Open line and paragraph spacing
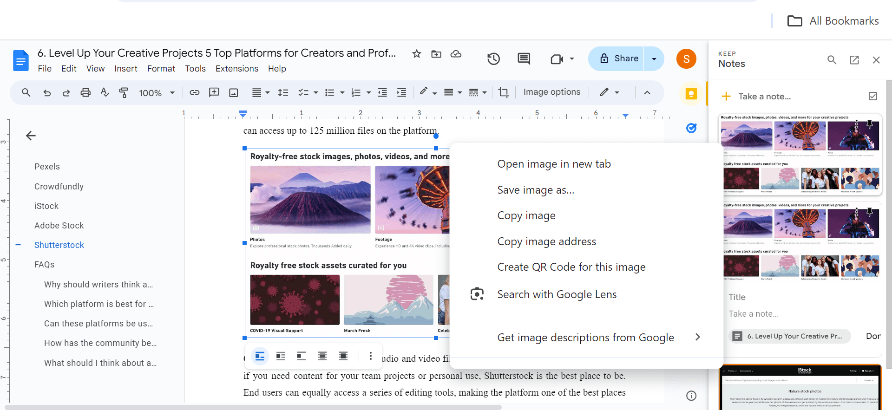This screenshot has width=892, height=410. (283, 92)
